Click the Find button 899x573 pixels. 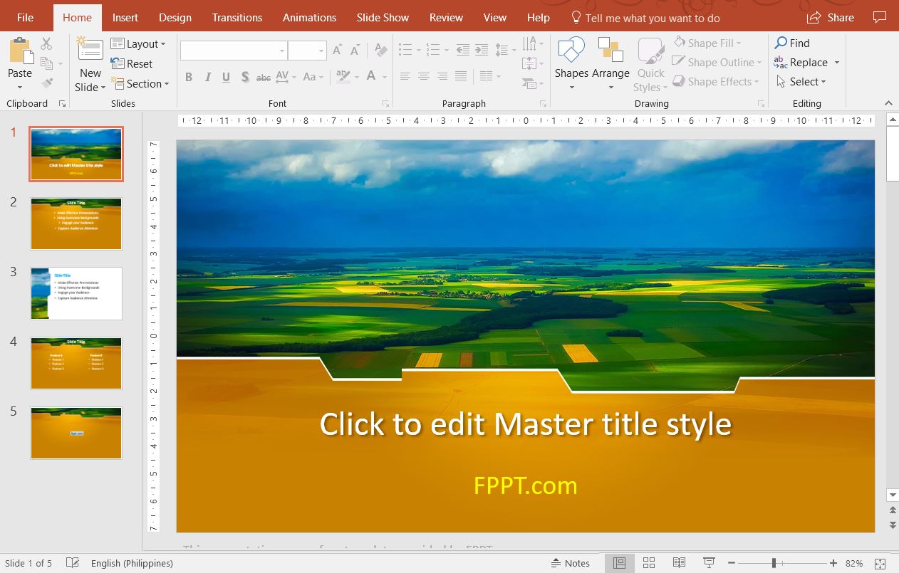[792, 43]
